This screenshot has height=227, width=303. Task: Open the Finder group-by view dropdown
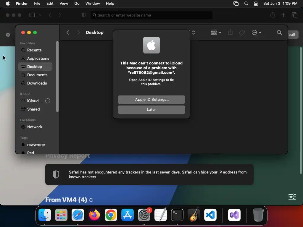point(216,33)
